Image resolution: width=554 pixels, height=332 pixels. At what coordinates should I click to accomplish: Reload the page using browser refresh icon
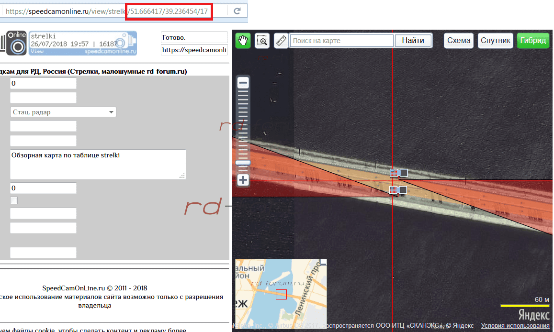point(237,11)
